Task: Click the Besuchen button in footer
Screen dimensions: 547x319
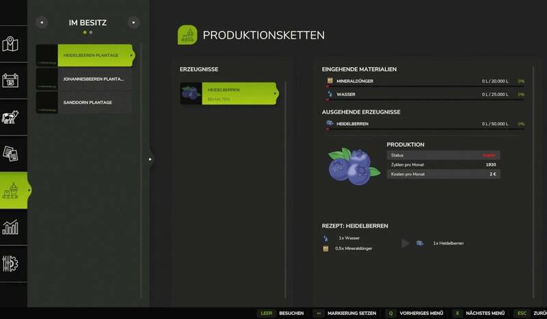Action: click(291, 313)
